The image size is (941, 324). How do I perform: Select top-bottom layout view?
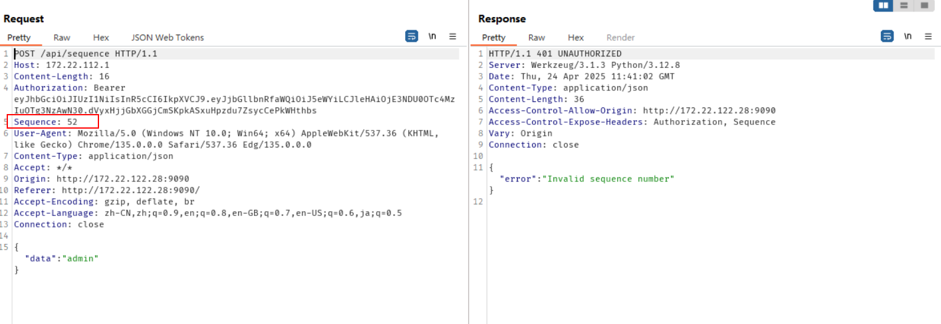(x=904, y=5)
